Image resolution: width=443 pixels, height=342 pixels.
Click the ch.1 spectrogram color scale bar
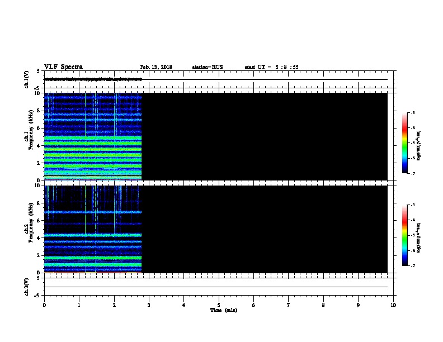404,143
